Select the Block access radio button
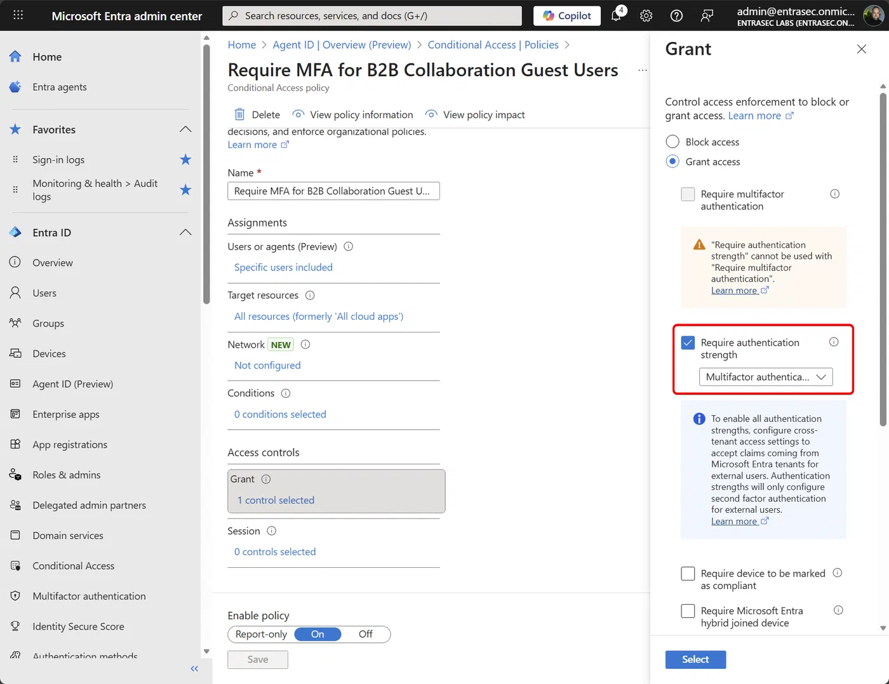Image resolution: width=889 pixels, height=684 pixels. [x=672, y=141]
